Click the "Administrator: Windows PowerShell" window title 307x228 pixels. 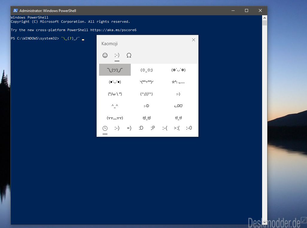coord(48,10)
